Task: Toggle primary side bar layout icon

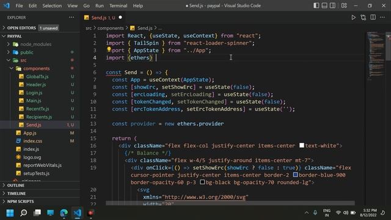Action: (x=316, y=5)
